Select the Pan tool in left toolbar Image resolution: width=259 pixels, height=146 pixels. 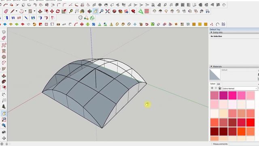4,114
